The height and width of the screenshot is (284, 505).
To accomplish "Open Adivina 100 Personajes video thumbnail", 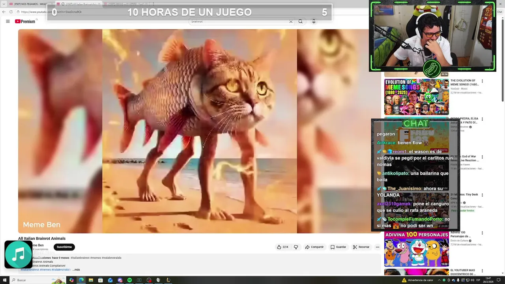I will 416,249.
